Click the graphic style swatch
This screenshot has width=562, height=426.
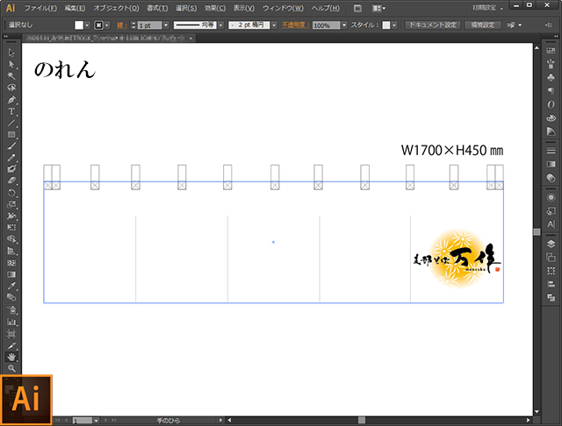386,25
